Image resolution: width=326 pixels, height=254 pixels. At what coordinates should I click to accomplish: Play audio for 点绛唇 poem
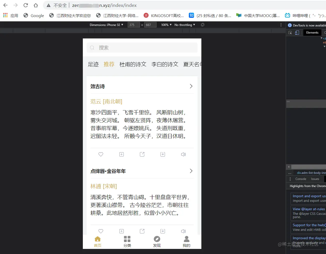point(183,231)
